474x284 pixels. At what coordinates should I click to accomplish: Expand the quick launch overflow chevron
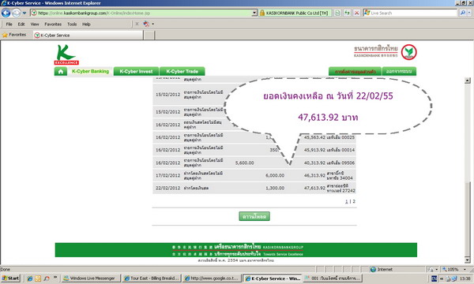point(55,277)
